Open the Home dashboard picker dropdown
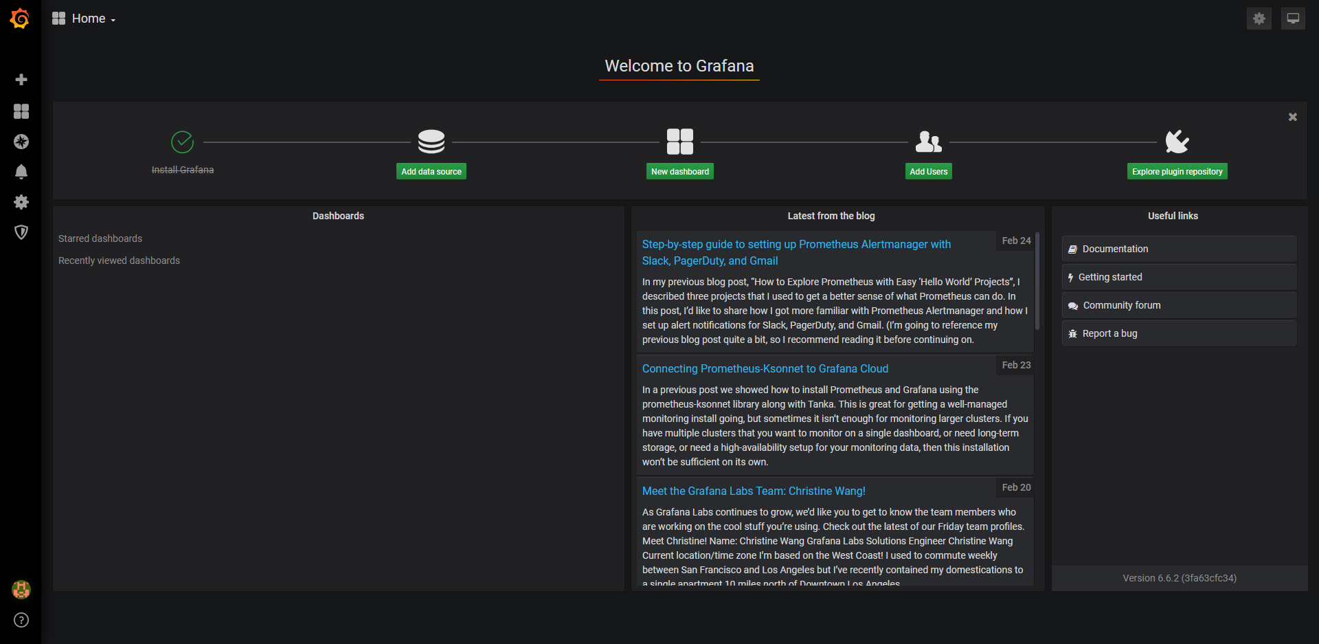 (x=84, y=19)
